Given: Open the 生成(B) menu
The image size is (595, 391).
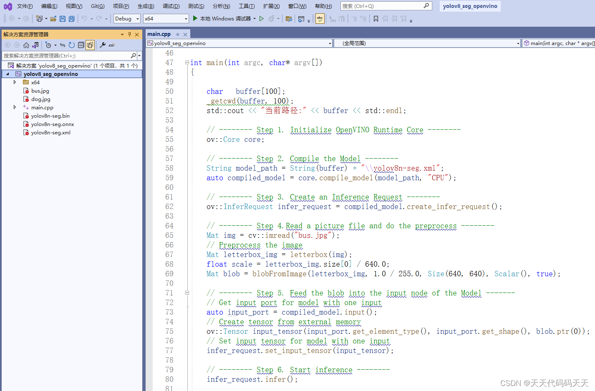Looking at the screenshot, I should click(x=146, y=6).
